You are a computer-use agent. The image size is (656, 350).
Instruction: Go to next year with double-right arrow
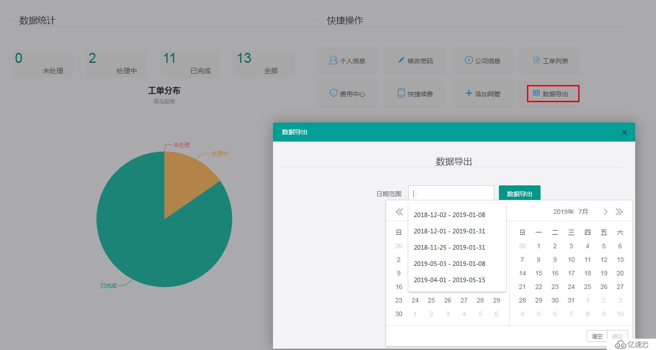coord(619,212)
